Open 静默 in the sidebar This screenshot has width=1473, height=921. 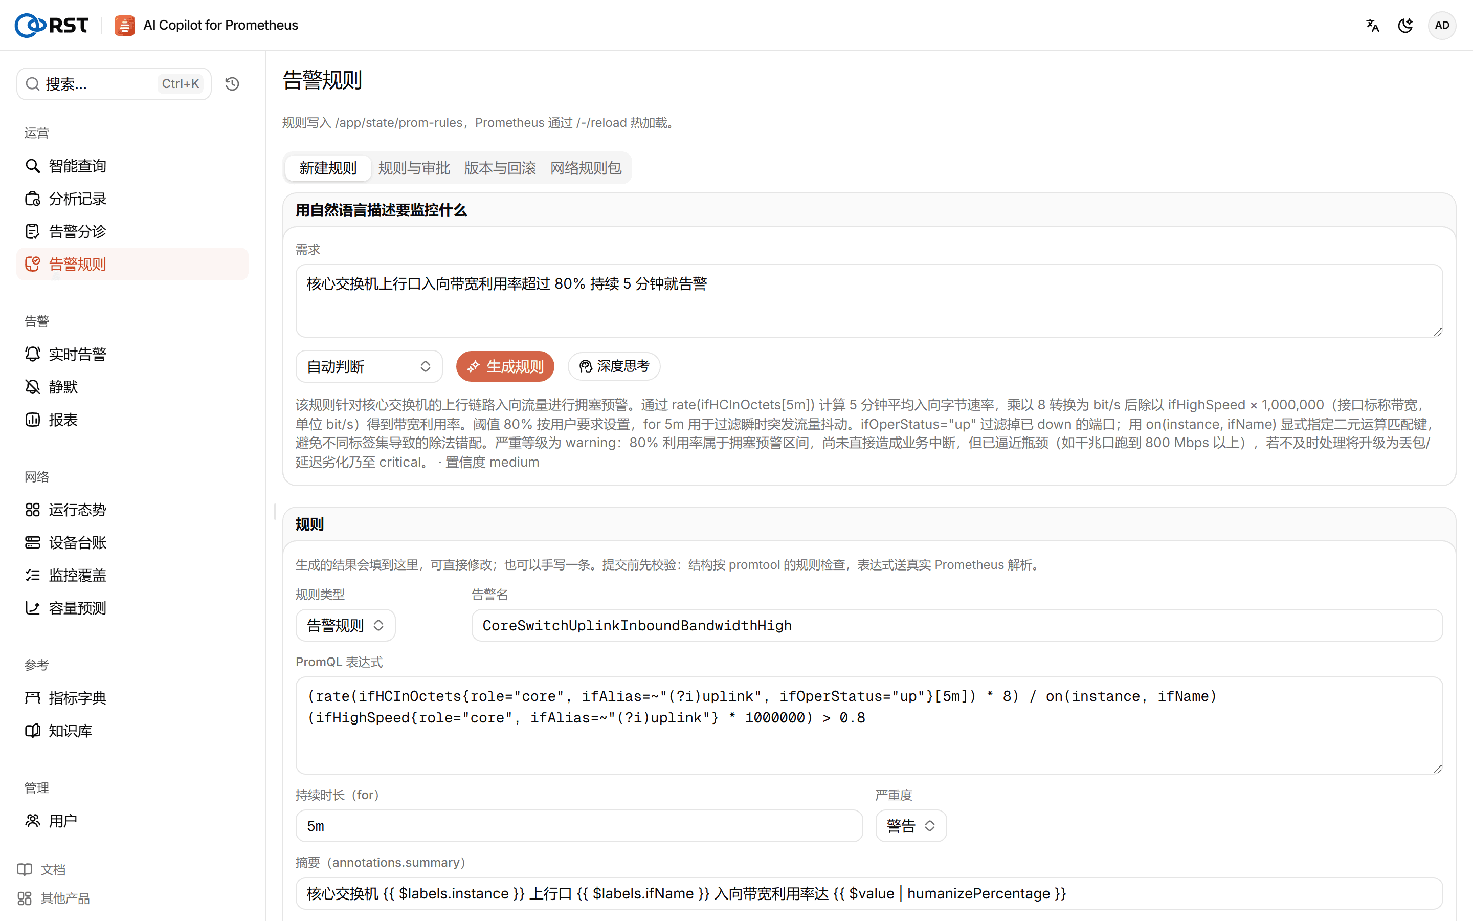(x=132, y=387)
